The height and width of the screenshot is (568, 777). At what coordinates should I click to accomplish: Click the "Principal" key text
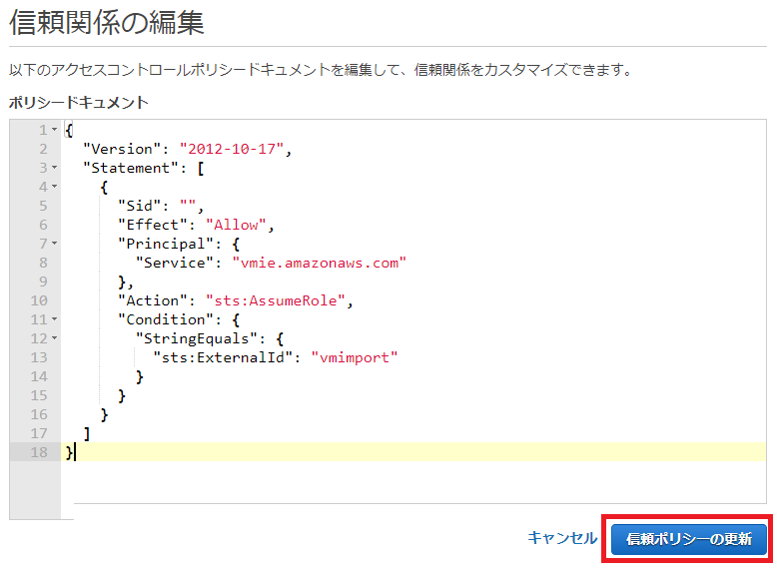166,244
